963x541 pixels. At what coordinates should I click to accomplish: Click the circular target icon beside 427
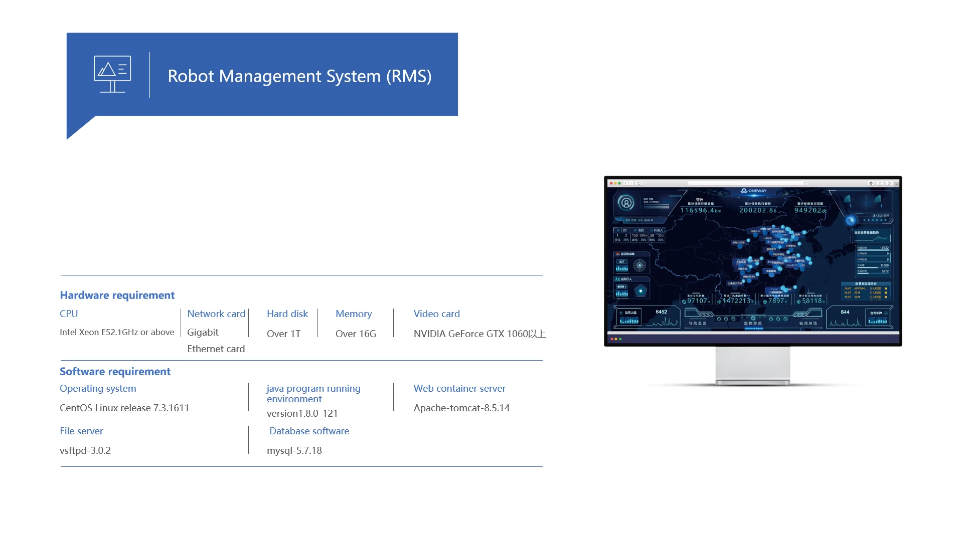point(639,265)
